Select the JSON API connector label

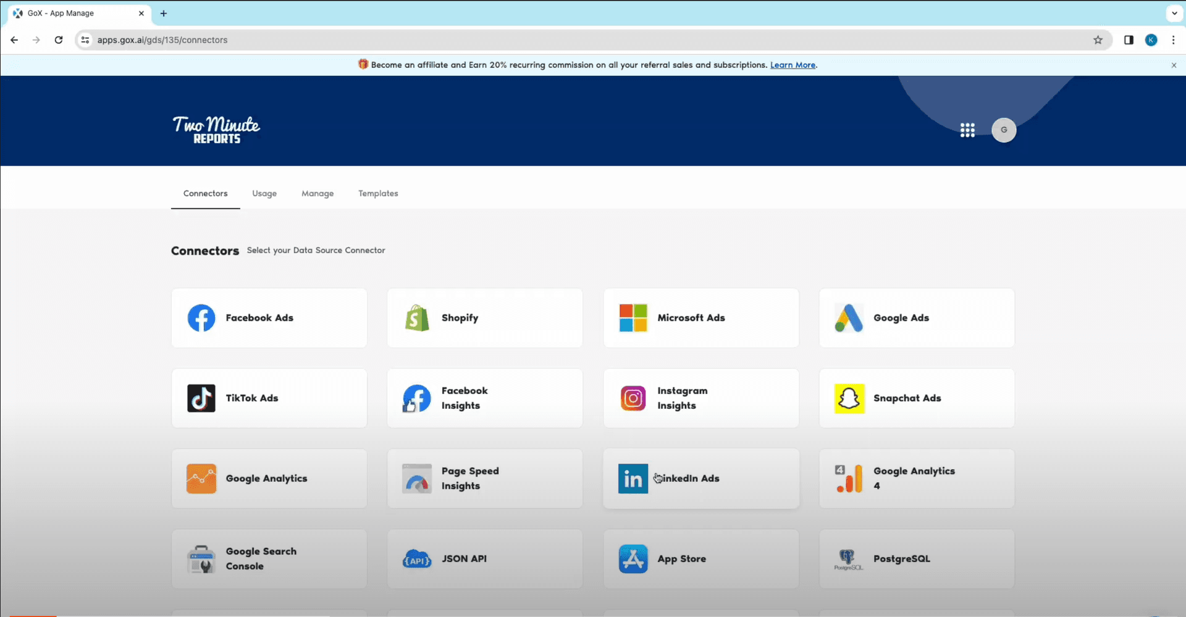point(464,559)
